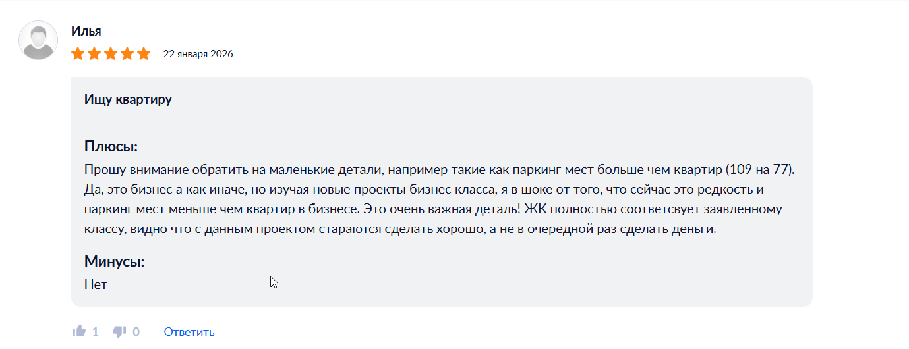
Task: Click the third orange rating star
Action: point(111,54)
